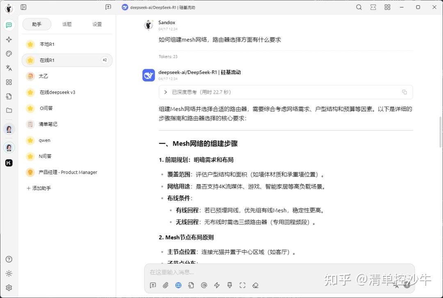Open the files folder sidebar icon
The width and height of the screenshot is (443, 298).
pyautogui.click(x=9, y=110)
